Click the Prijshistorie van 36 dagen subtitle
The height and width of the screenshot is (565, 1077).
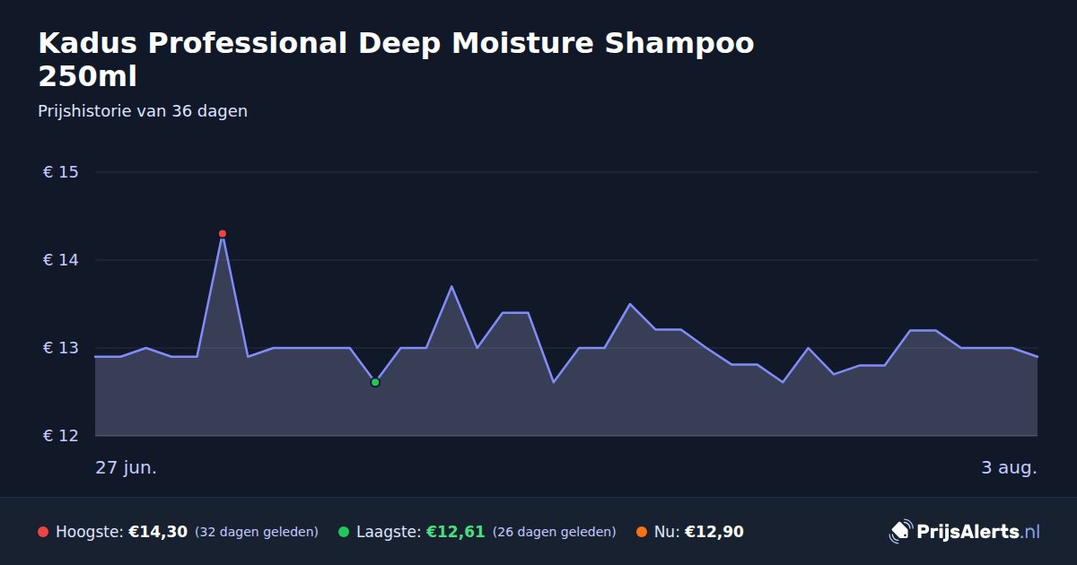pyautogui.click(x=143, y=111)
